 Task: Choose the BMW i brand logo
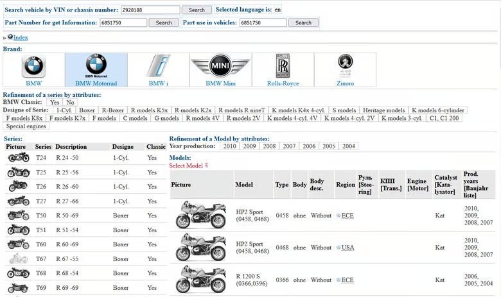[158, 67]
